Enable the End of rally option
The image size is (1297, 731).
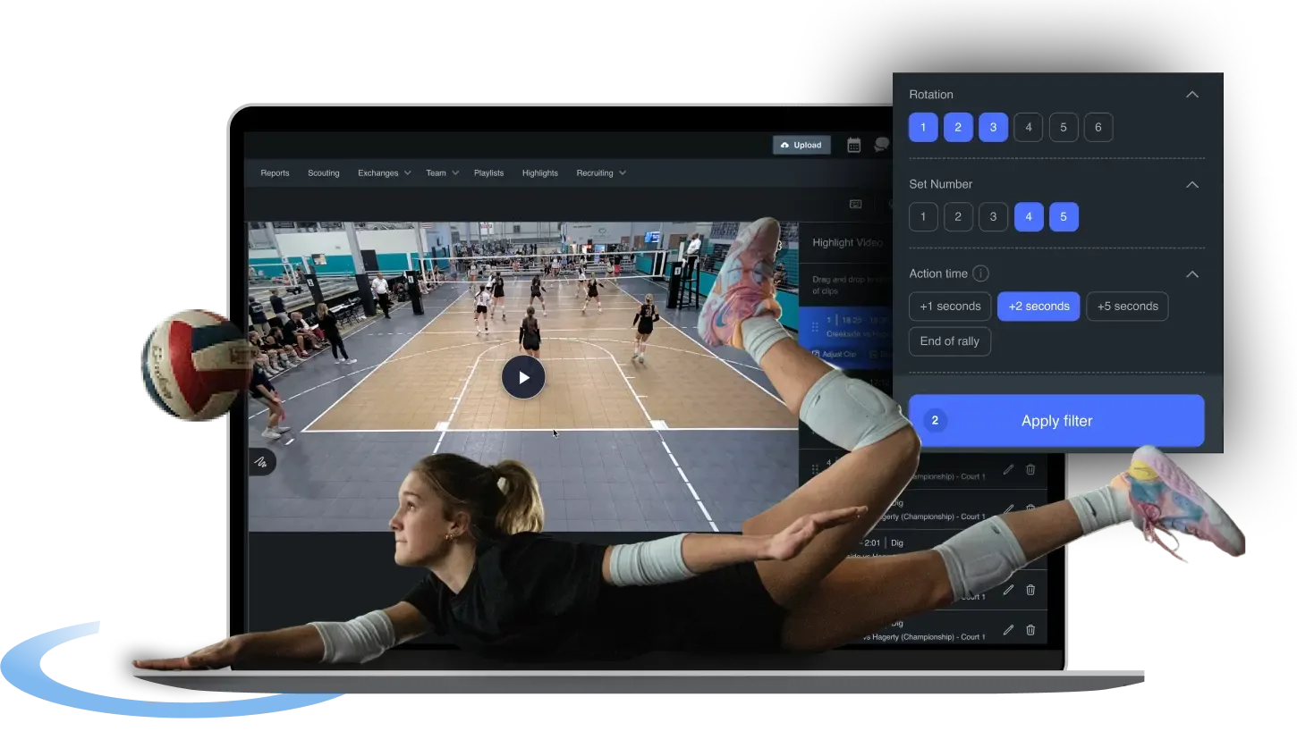[949, 340]
